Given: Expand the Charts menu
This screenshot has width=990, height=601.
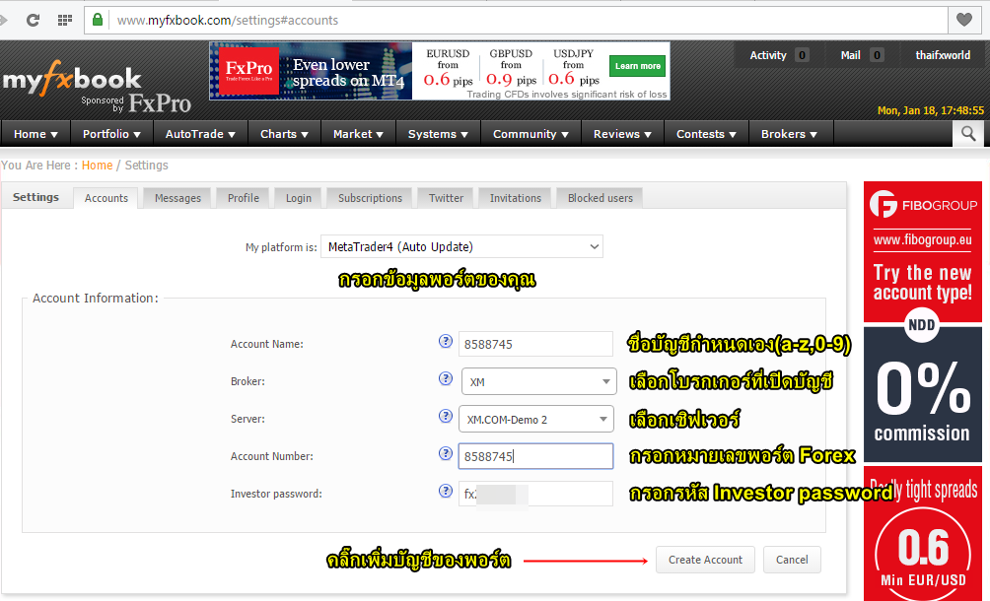Looking at the screenshot, I should (x=284, y=134).
